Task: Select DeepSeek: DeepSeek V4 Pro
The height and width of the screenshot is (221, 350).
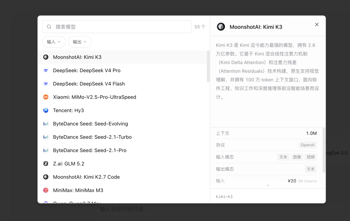Action: tap(122, 71)
